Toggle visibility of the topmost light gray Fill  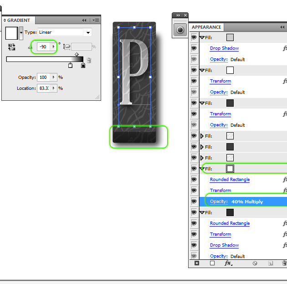194,37
